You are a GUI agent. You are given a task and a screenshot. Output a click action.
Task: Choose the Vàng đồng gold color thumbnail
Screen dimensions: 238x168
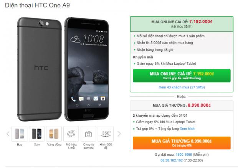(x=54, y=134)
